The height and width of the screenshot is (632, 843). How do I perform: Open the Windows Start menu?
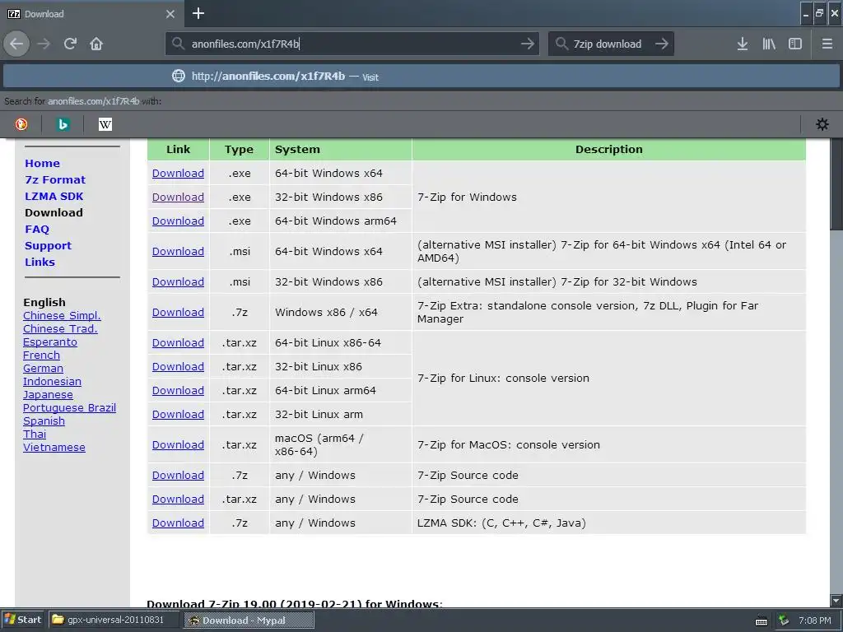[x=22, y=620]
